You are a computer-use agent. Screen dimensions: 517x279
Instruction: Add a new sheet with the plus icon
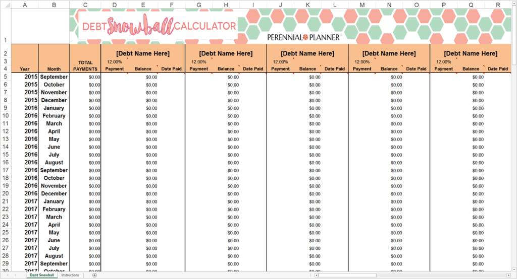coord(94,275)
